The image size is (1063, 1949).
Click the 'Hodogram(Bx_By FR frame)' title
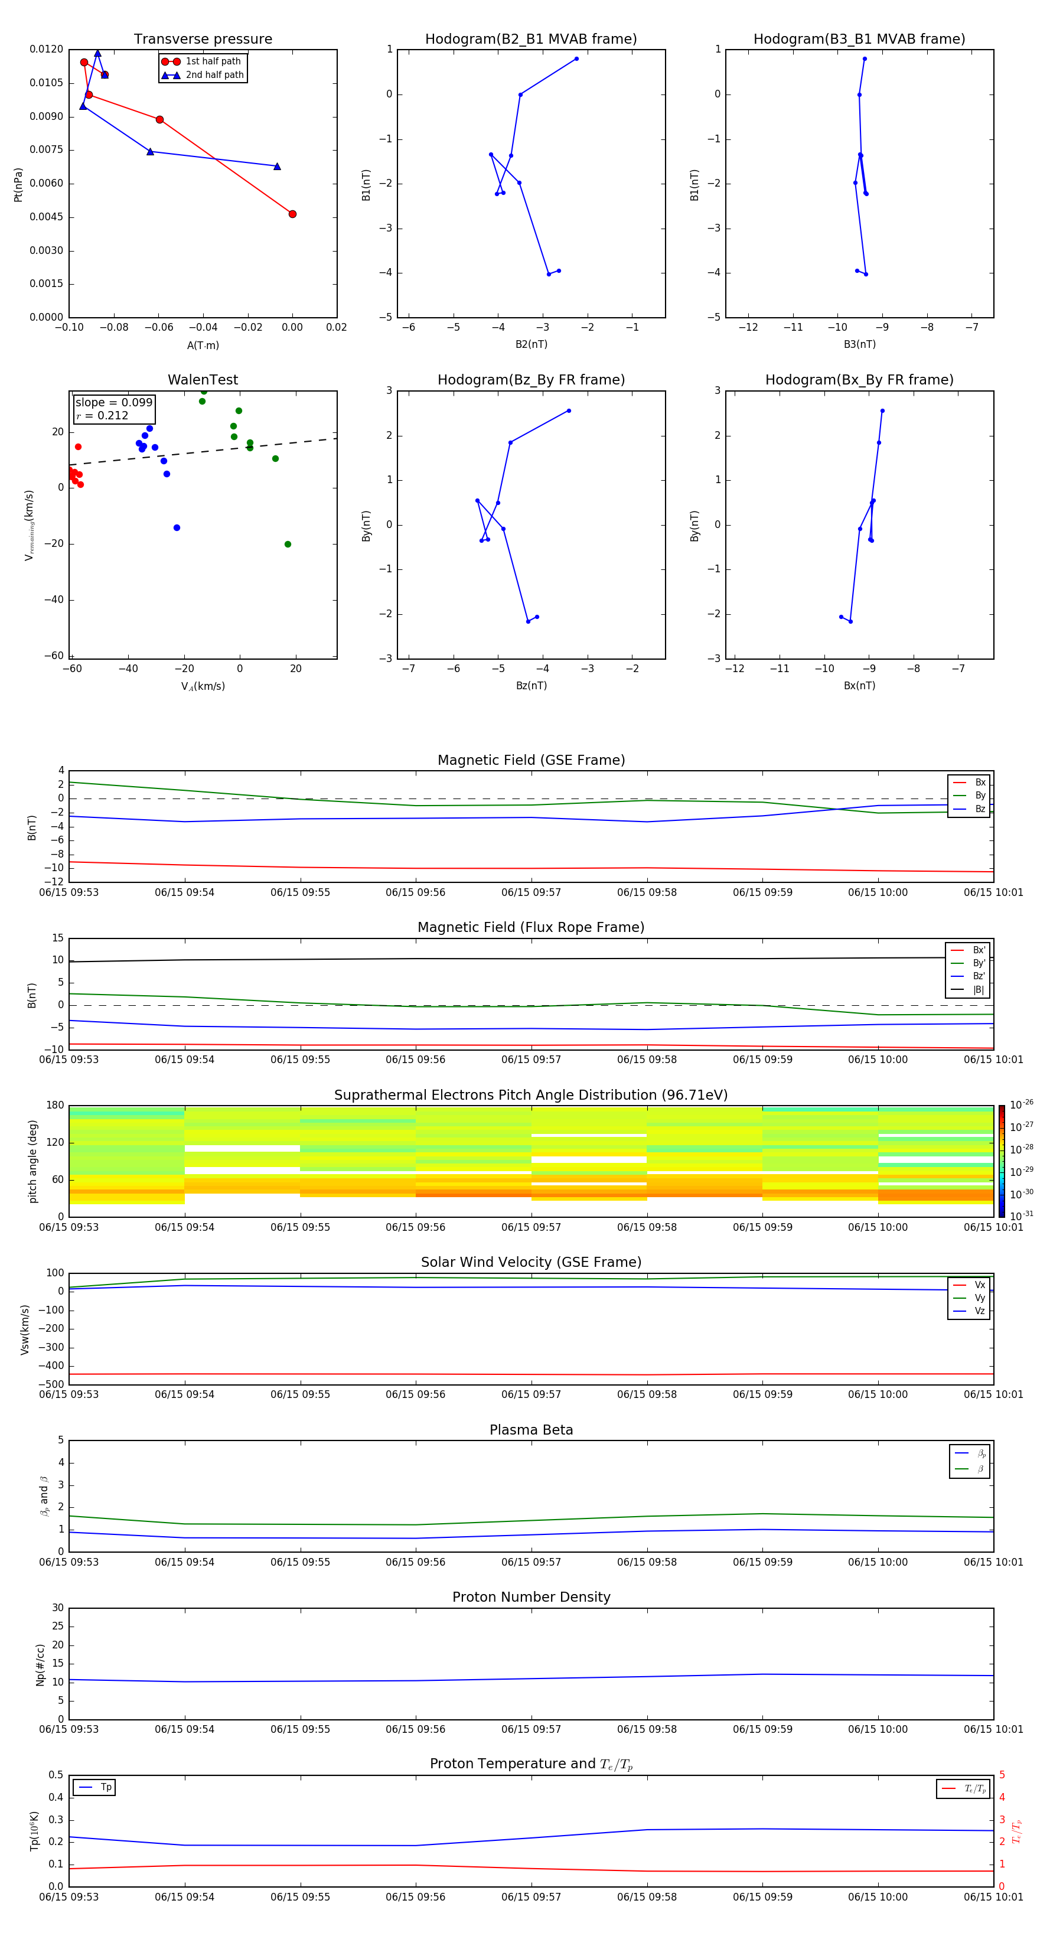click(x=859, y=380)
